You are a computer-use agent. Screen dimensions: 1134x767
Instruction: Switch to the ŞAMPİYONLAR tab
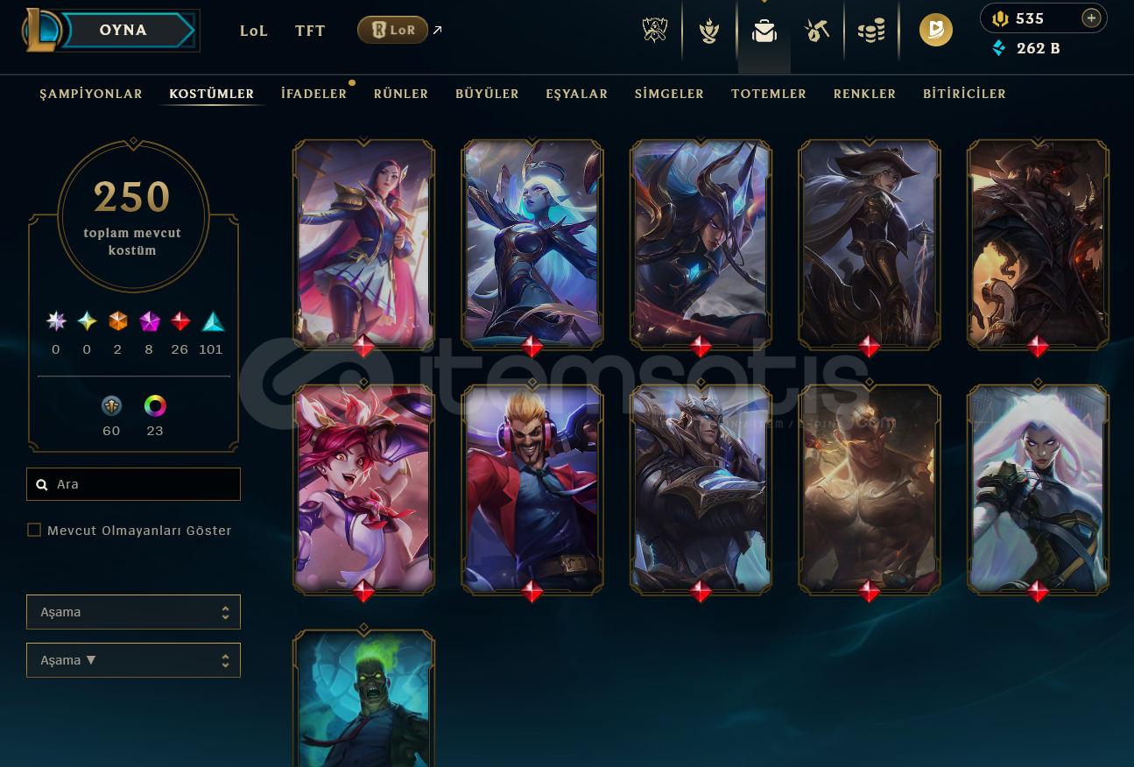pos(91,94)
